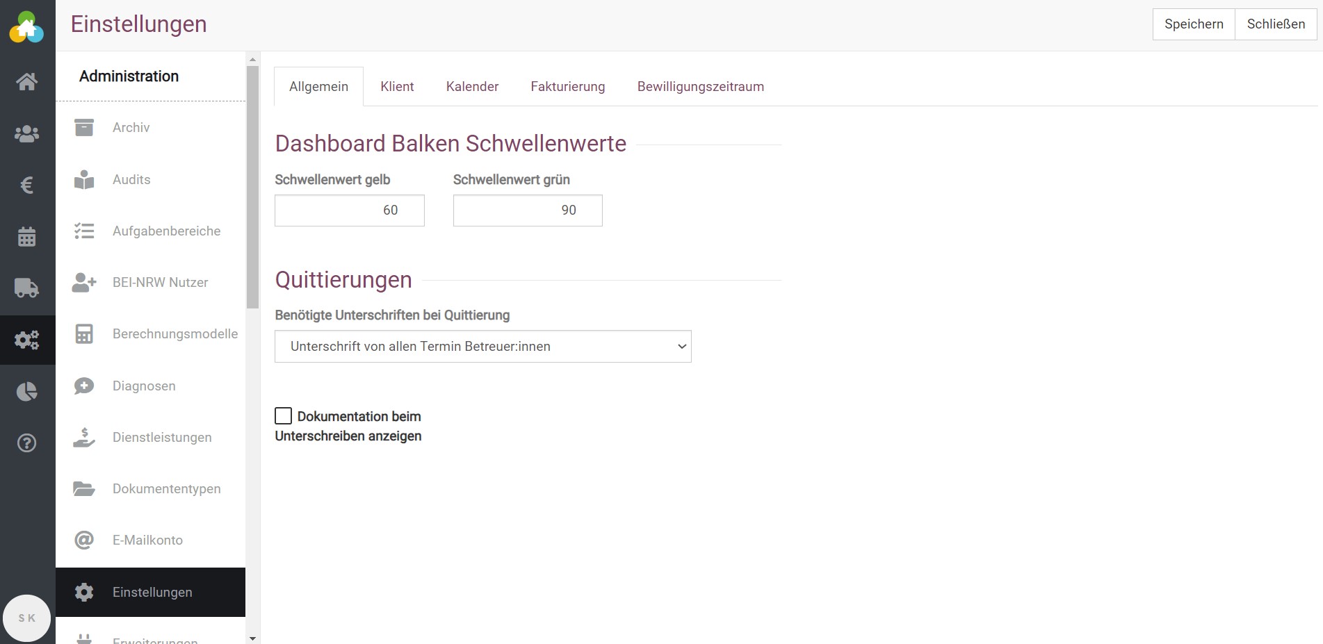The image size is (1323, 644).
Task: Open the calendar icon in sidebar
Action: [x=27, y=237]
